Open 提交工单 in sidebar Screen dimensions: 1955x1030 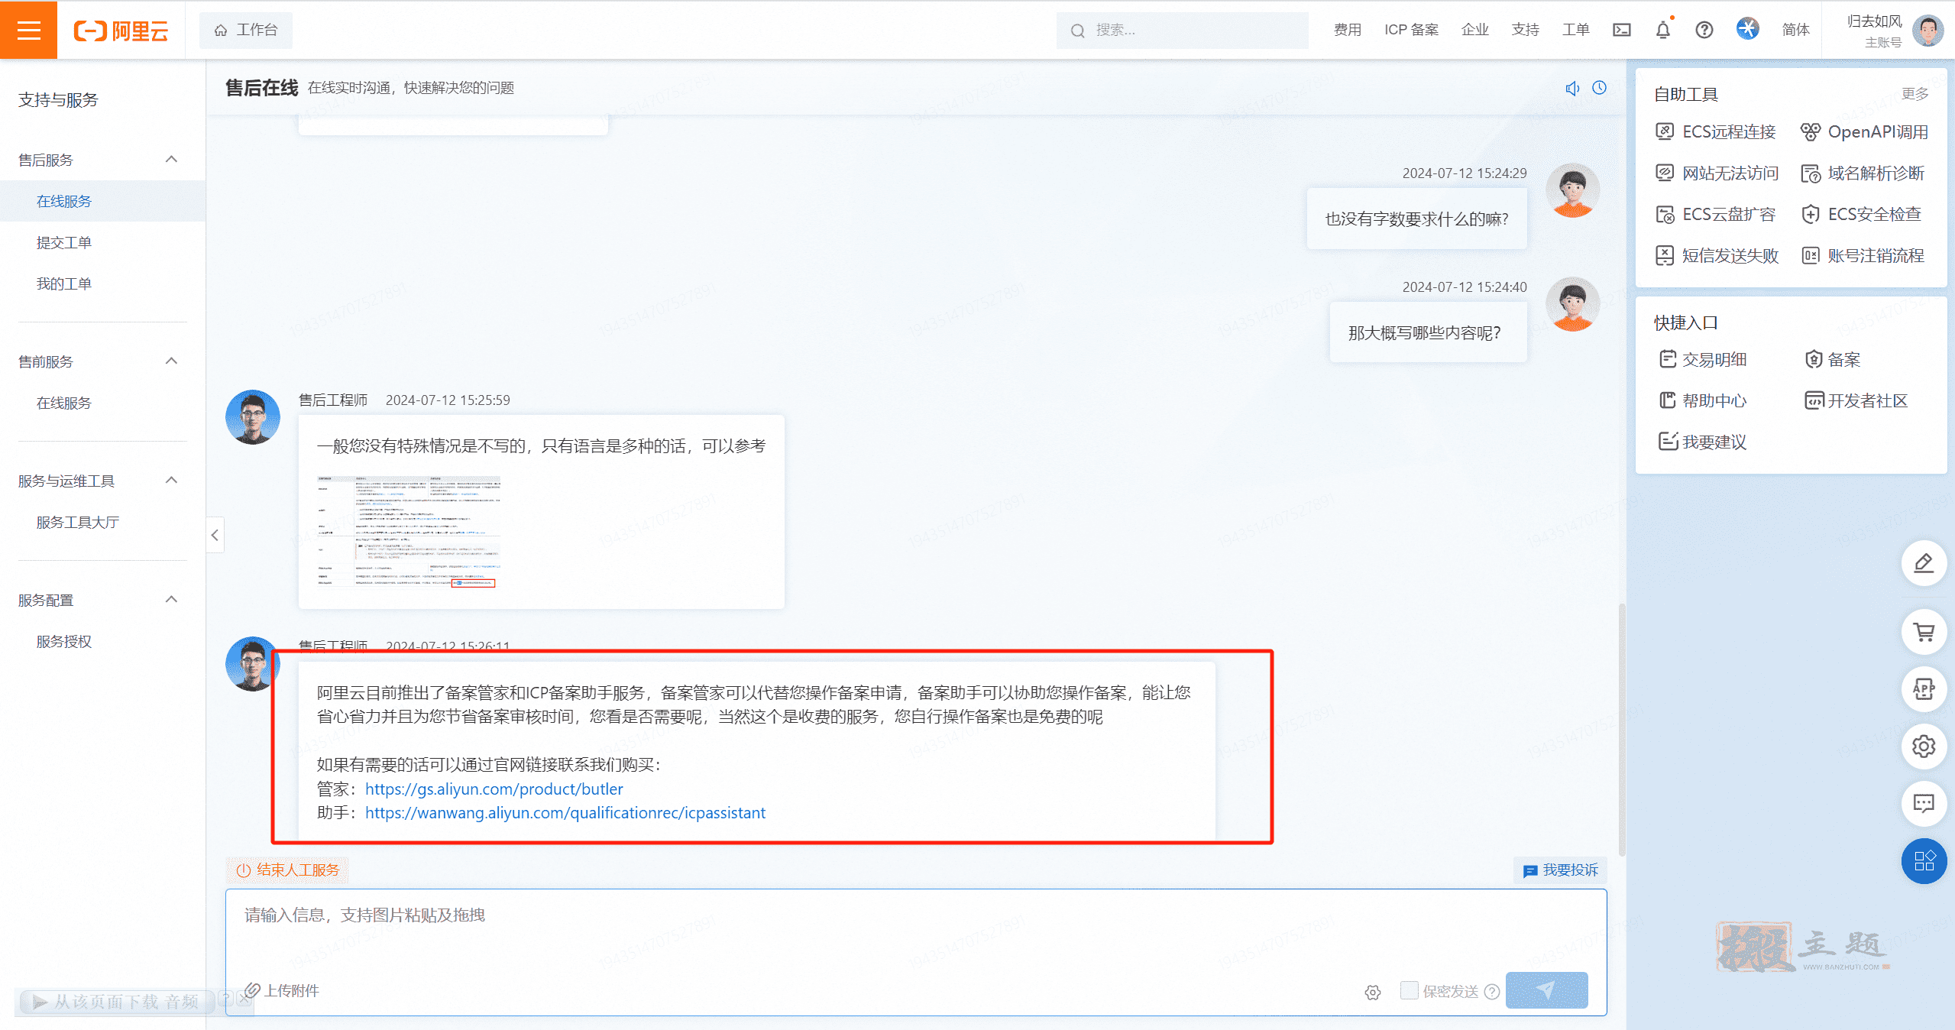64,242
